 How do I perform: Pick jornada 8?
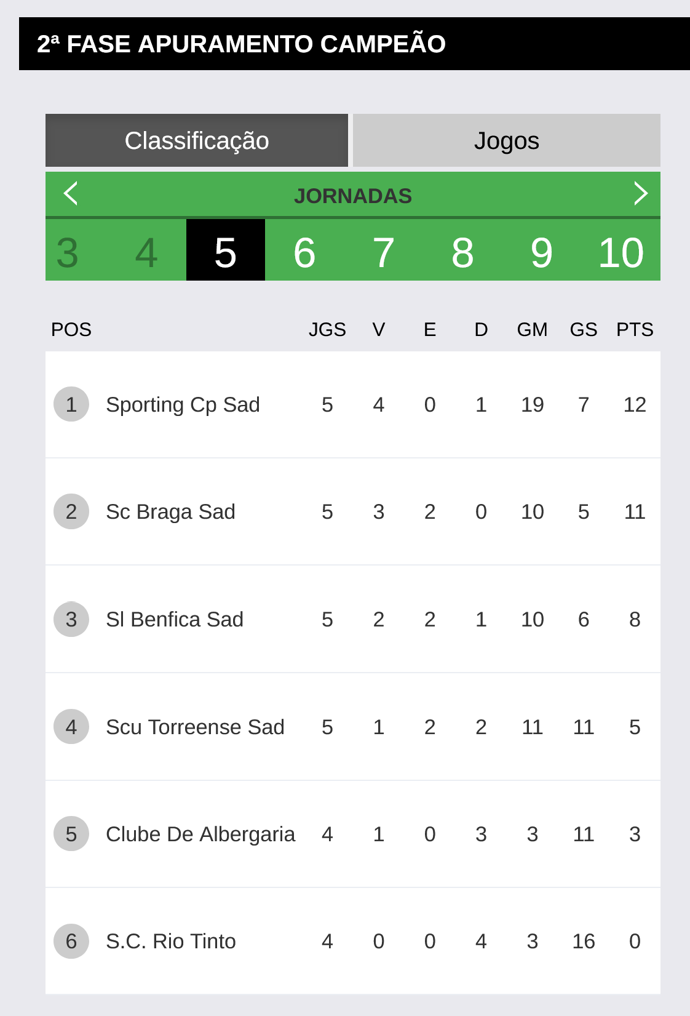(x=462, y=252)
